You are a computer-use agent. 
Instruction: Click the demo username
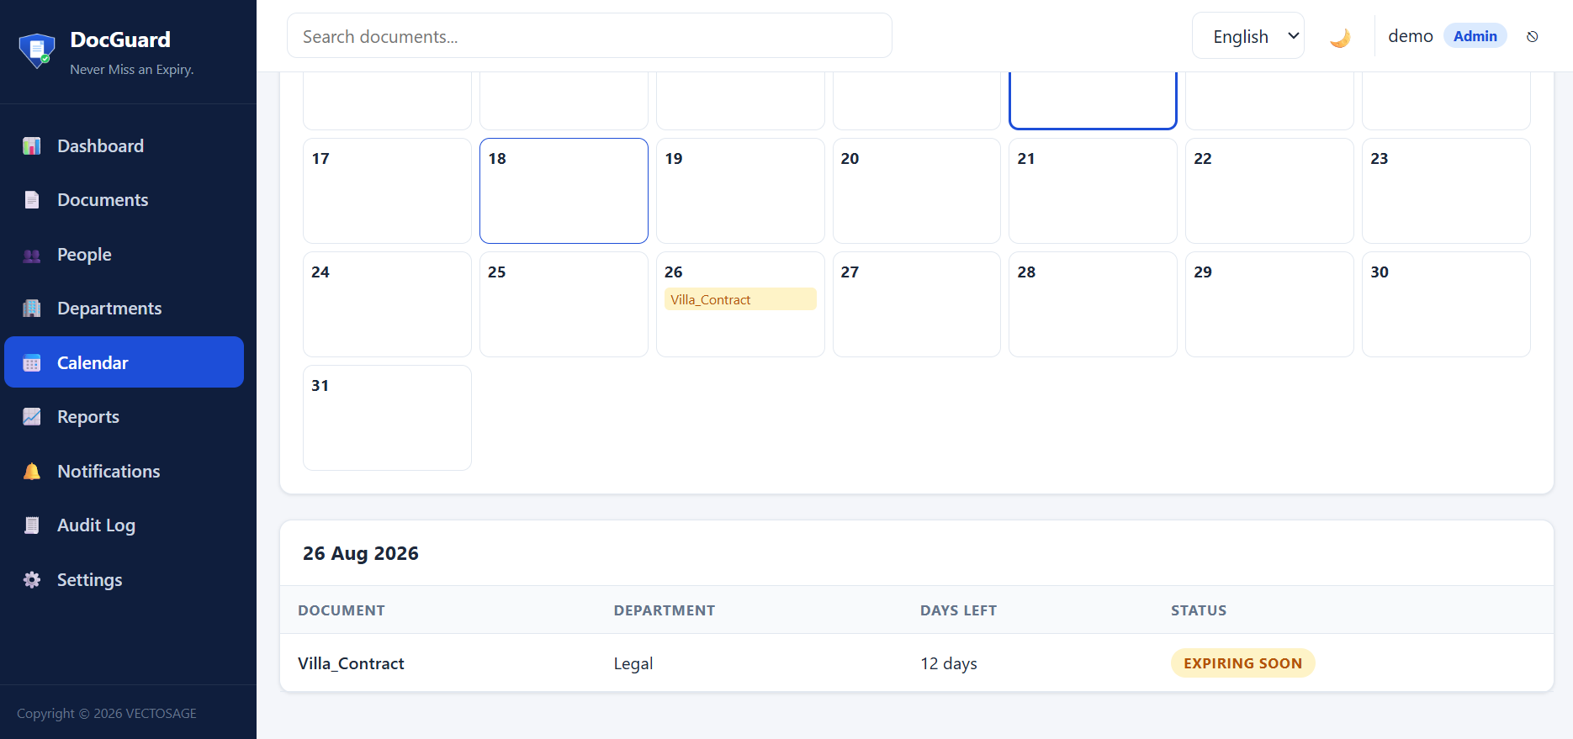(1411, 36)
